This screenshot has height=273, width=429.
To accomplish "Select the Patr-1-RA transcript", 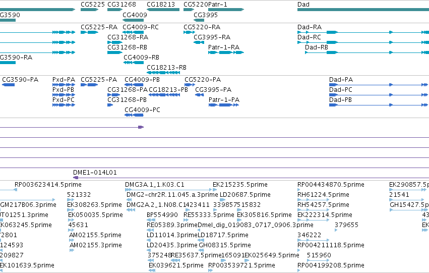I will [x=226, y=52].
